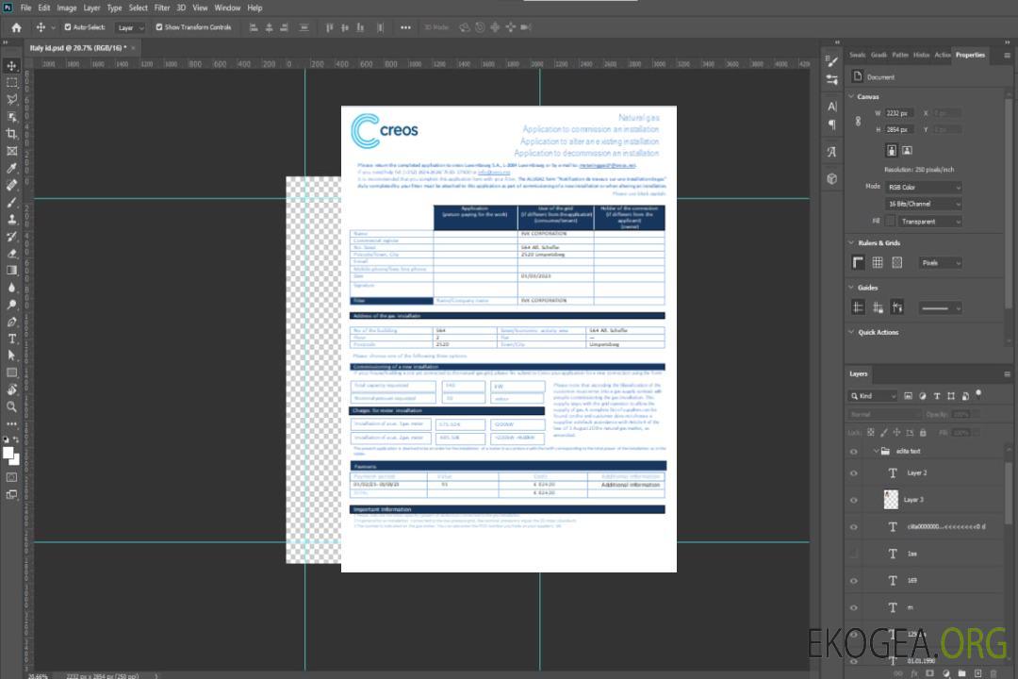The height and width of the screenshot is (679, 1018).
Task: Click the landscape orientation canvas icon
Action: pos(907,150)
